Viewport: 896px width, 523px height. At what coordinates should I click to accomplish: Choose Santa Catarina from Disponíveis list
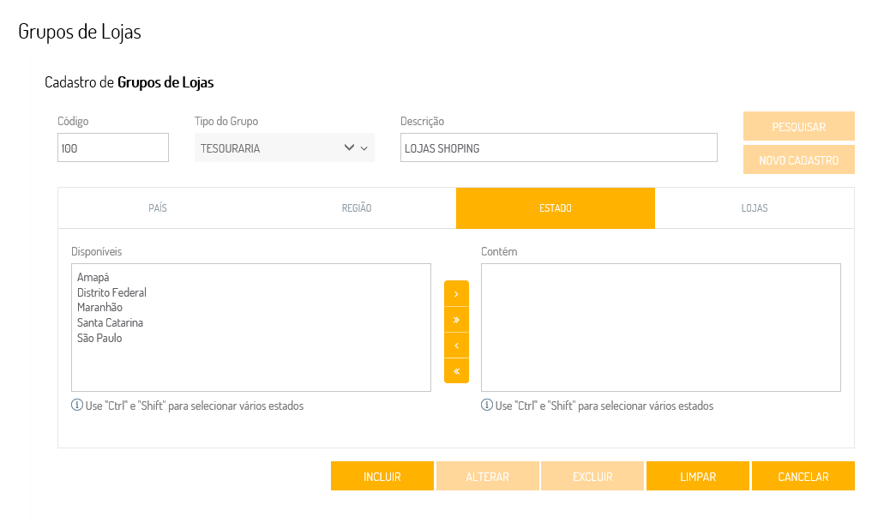pyautogui.click(x=110, y=323)
